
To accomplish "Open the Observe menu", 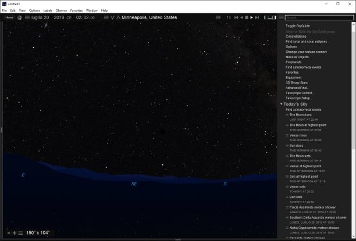I will (61, 10).
